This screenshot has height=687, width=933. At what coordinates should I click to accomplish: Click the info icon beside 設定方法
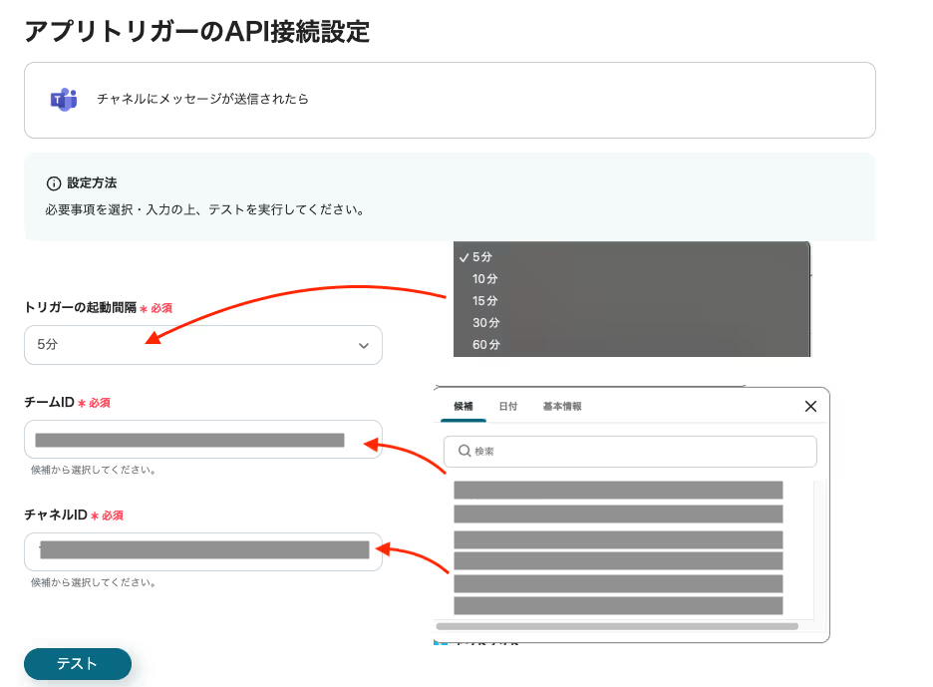54,183
